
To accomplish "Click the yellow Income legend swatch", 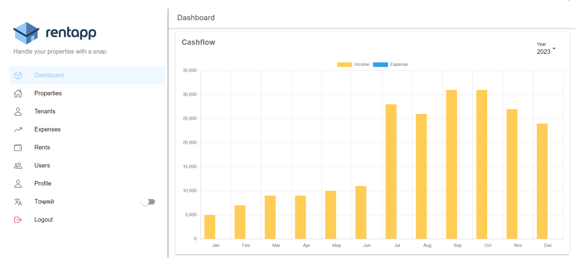I will (x=344, y=64).
